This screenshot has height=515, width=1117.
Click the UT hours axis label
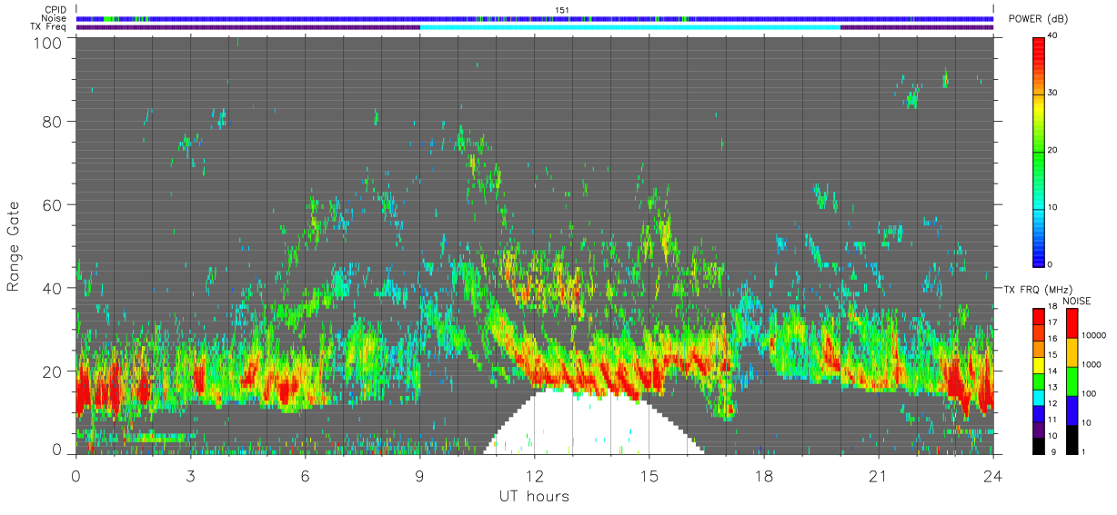[534, 496]
